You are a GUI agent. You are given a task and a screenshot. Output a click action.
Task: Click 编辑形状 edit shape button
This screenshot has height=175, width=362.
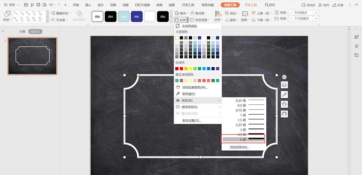tap(61, 13)
